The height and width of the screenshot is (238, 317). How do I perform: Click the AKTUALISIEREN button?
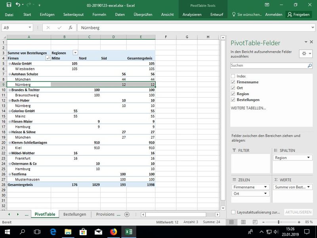point(298,212)
